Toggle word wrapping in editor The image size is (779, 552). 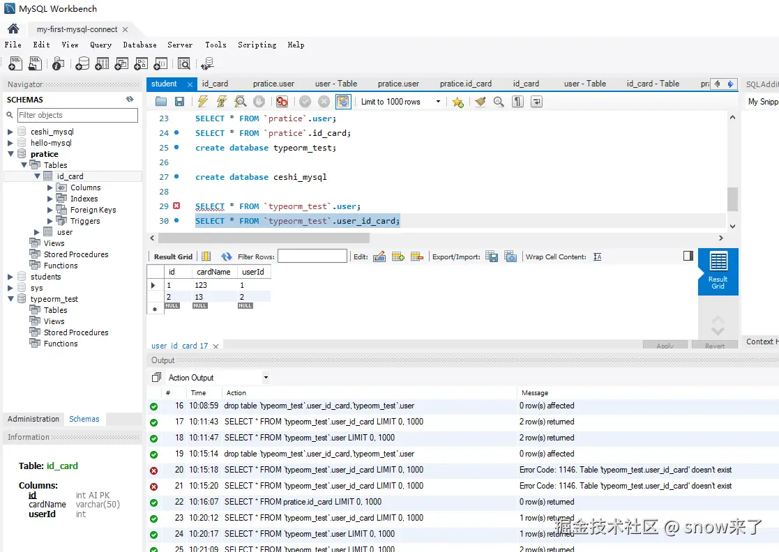536,102
